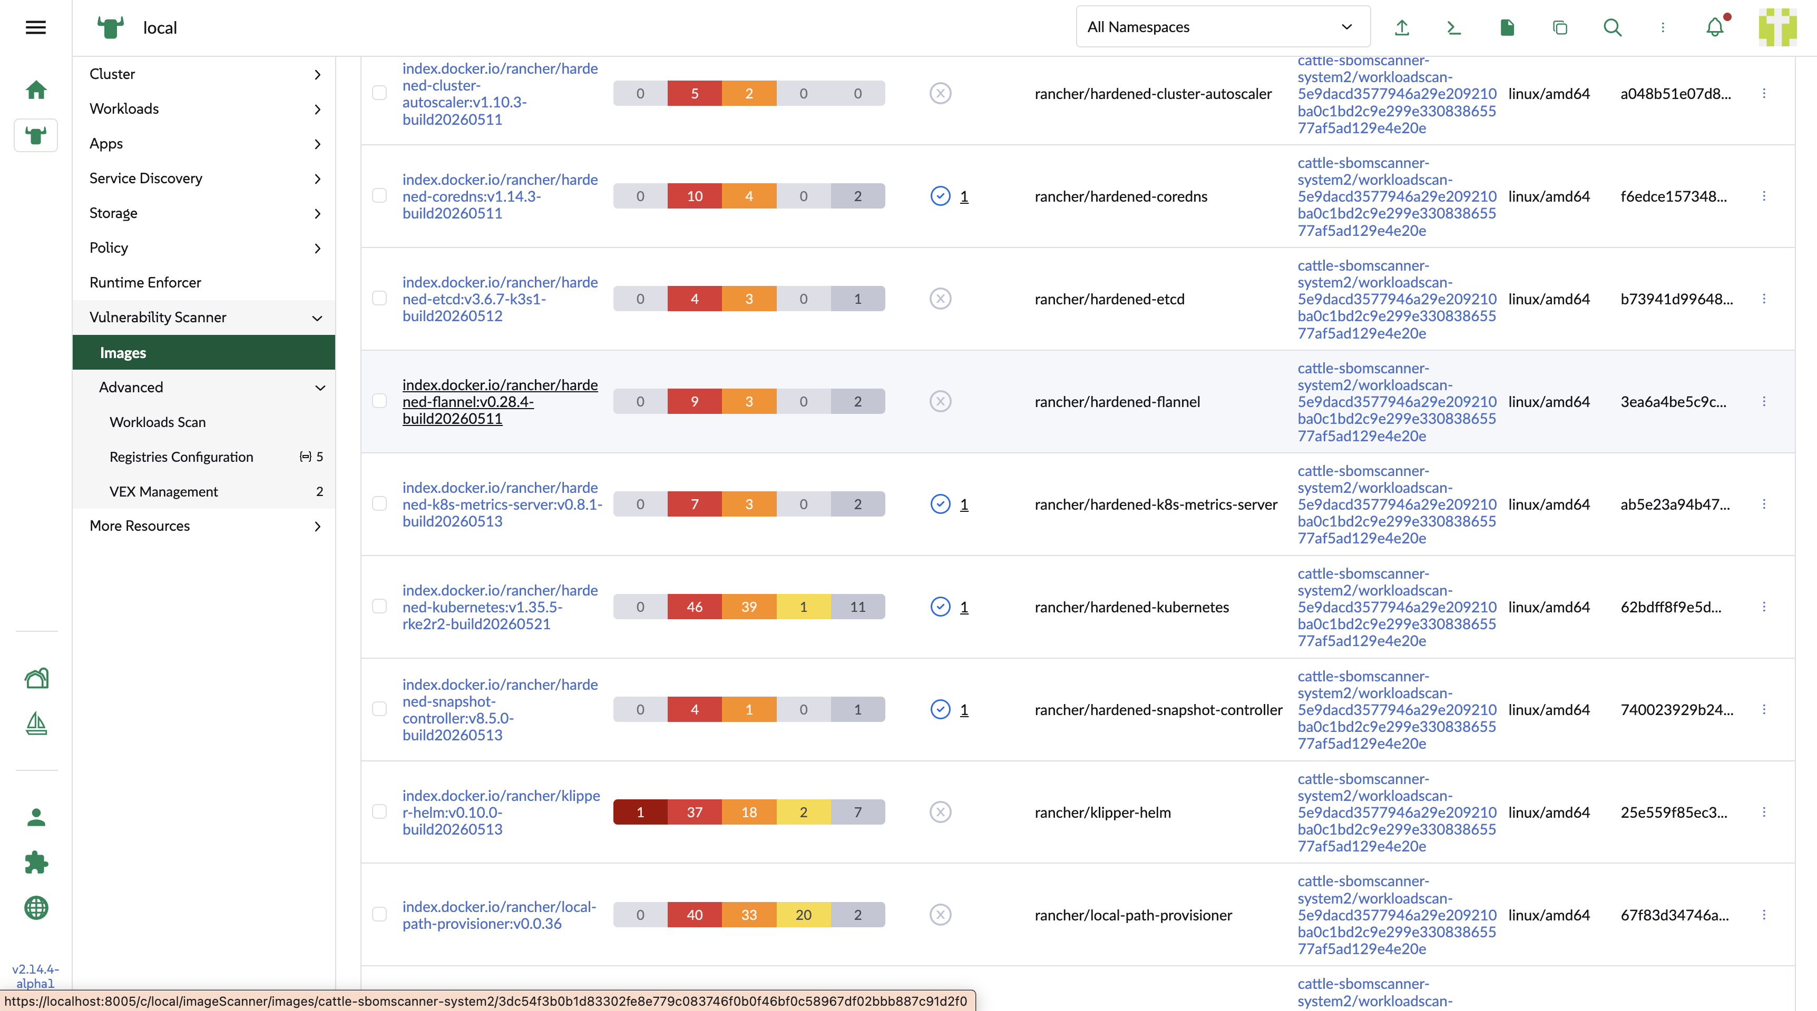Image resolution: width=1817 pixels, height=1011 pixels.
Task: Select the hardened-cluster-autoscaler row checkbox
Action: pyautogui.click(x=379, y=93)
